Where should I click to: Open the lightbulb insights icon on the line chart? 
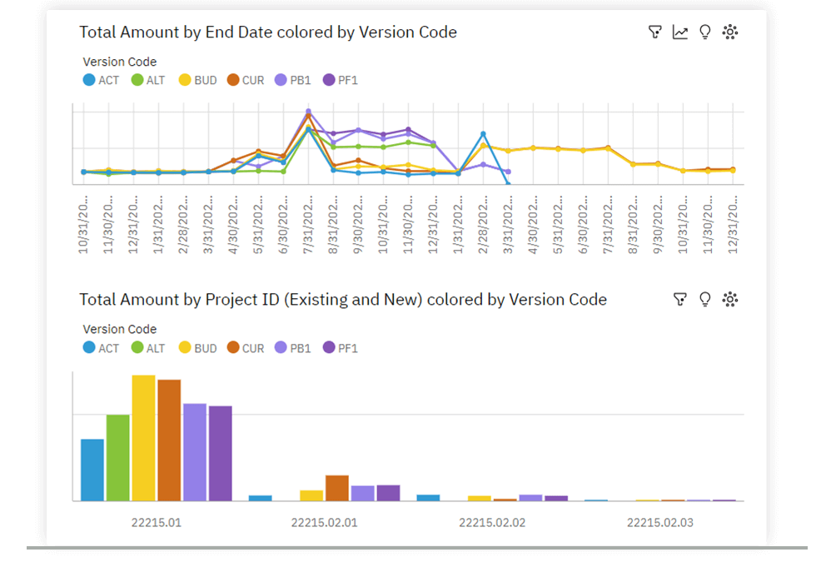click(x=705, y=32)
